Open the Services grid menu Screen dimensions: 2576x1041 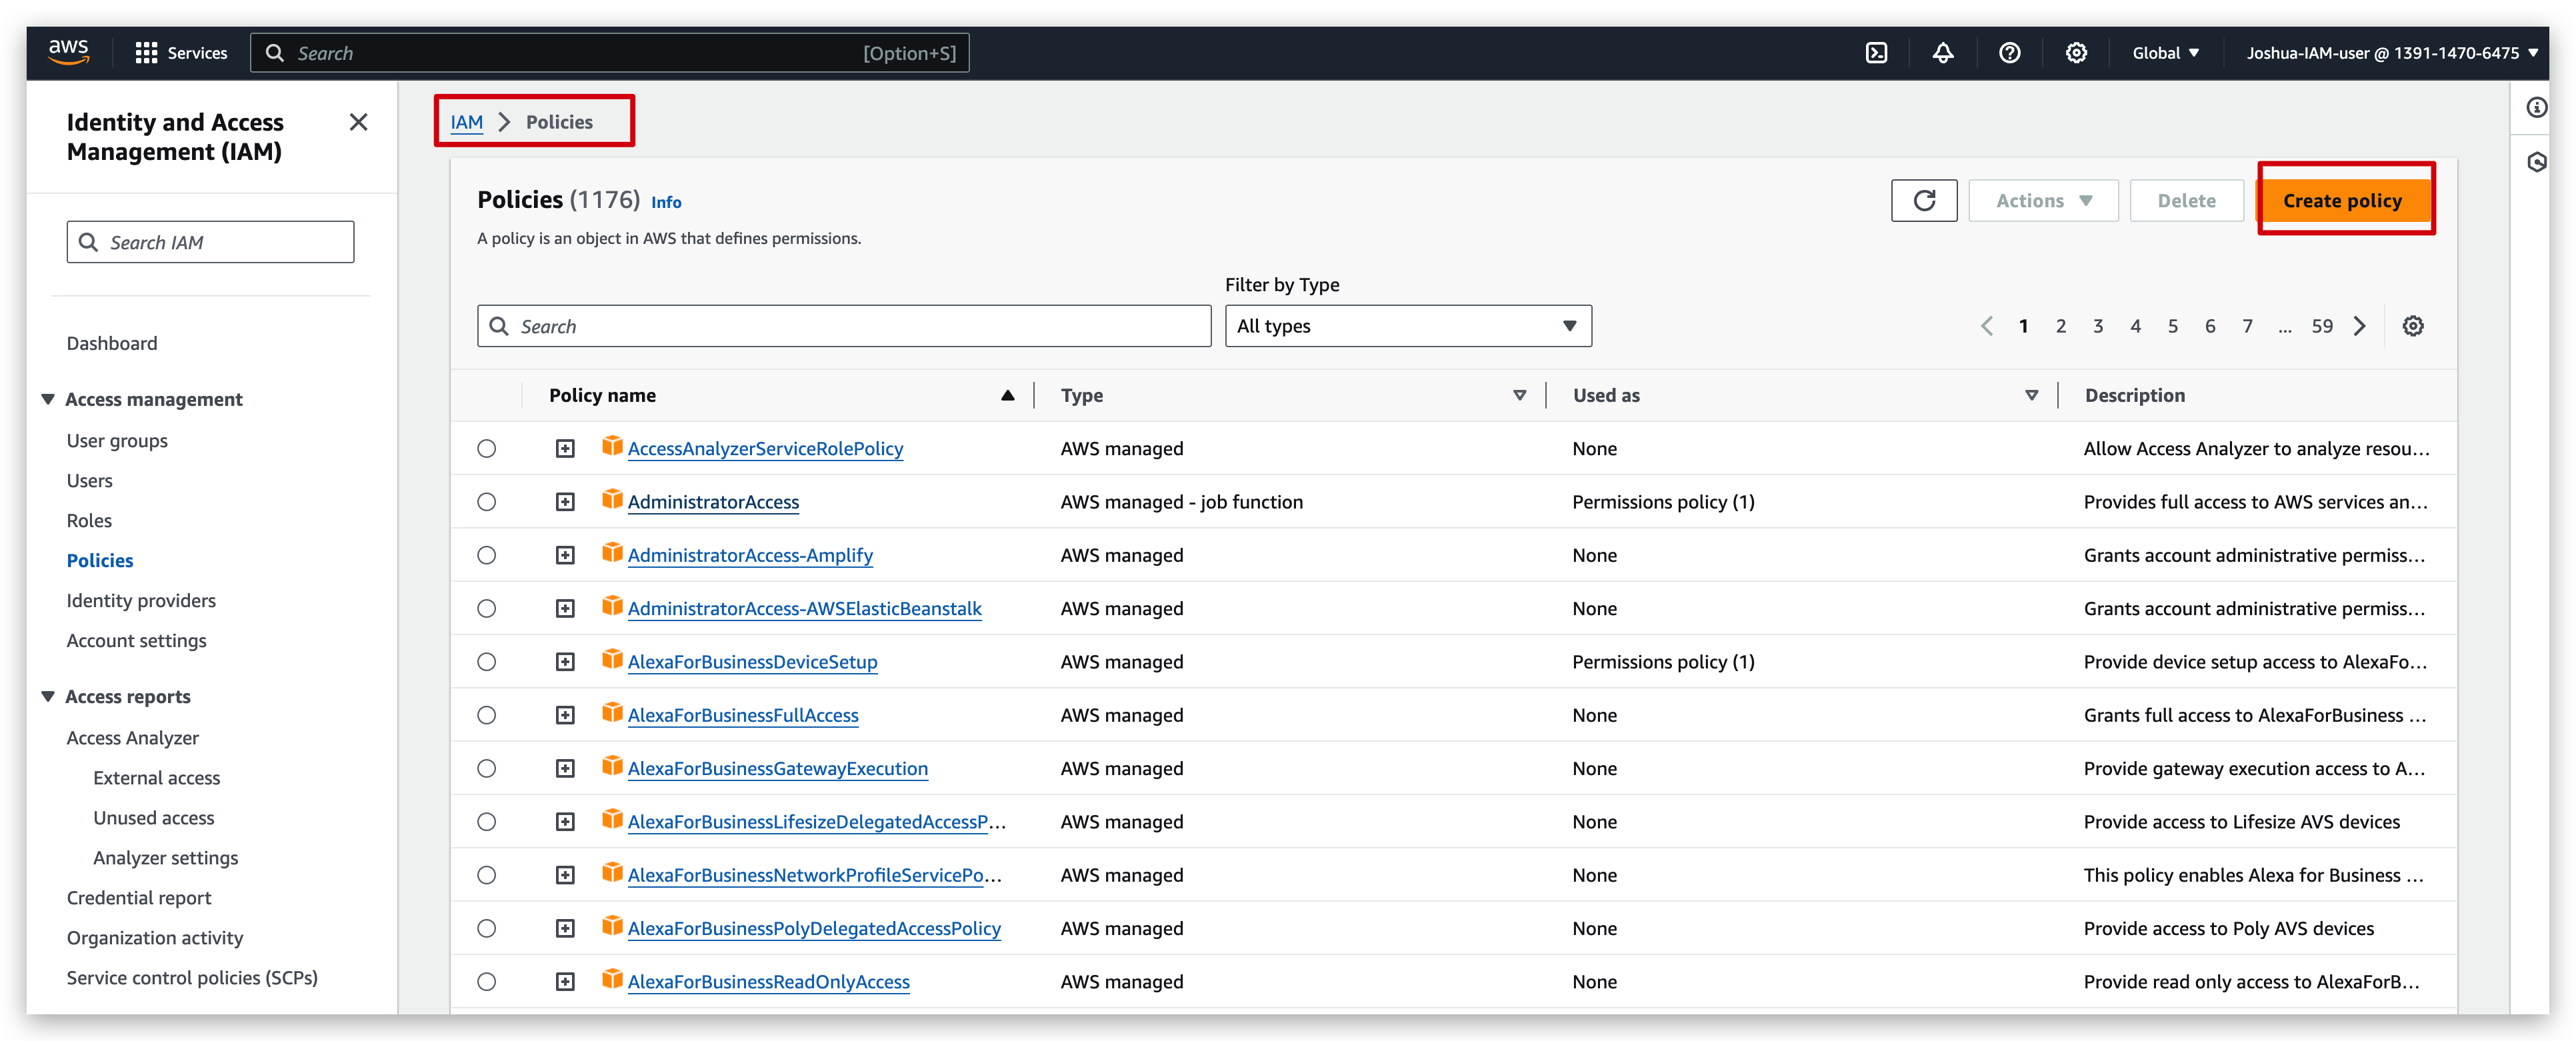click(x=181, y=53)
